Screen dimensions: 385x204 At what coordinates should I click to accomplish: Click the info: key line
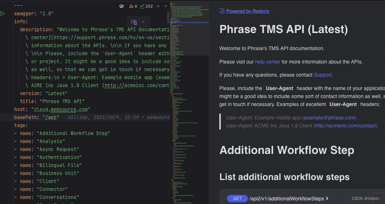click(x=21, y=22)
